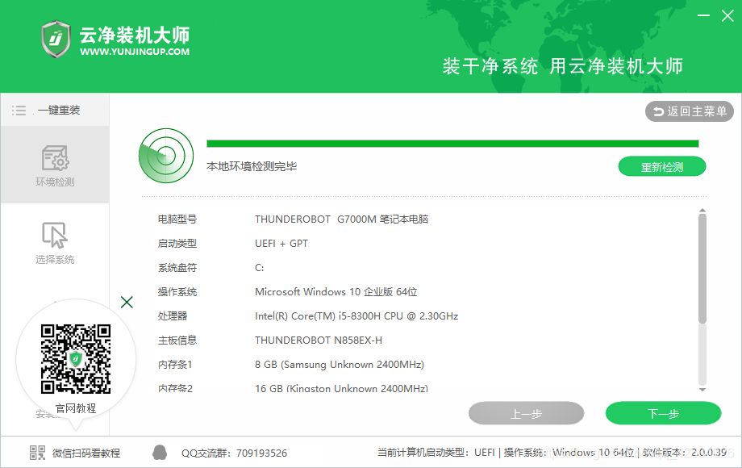Click the 系统盘符 row label
This screenshot has width=742, height=468.
(x=177, y=267)
